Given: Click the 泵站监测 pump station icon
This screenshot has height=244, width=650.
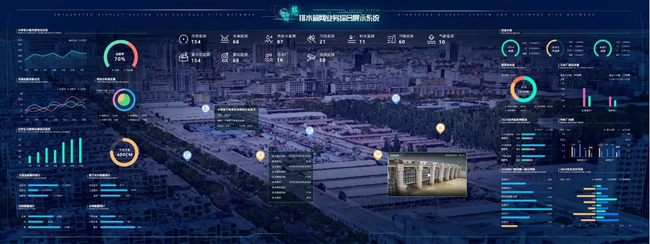Looking at the screenshot, I should coord(224,57).
